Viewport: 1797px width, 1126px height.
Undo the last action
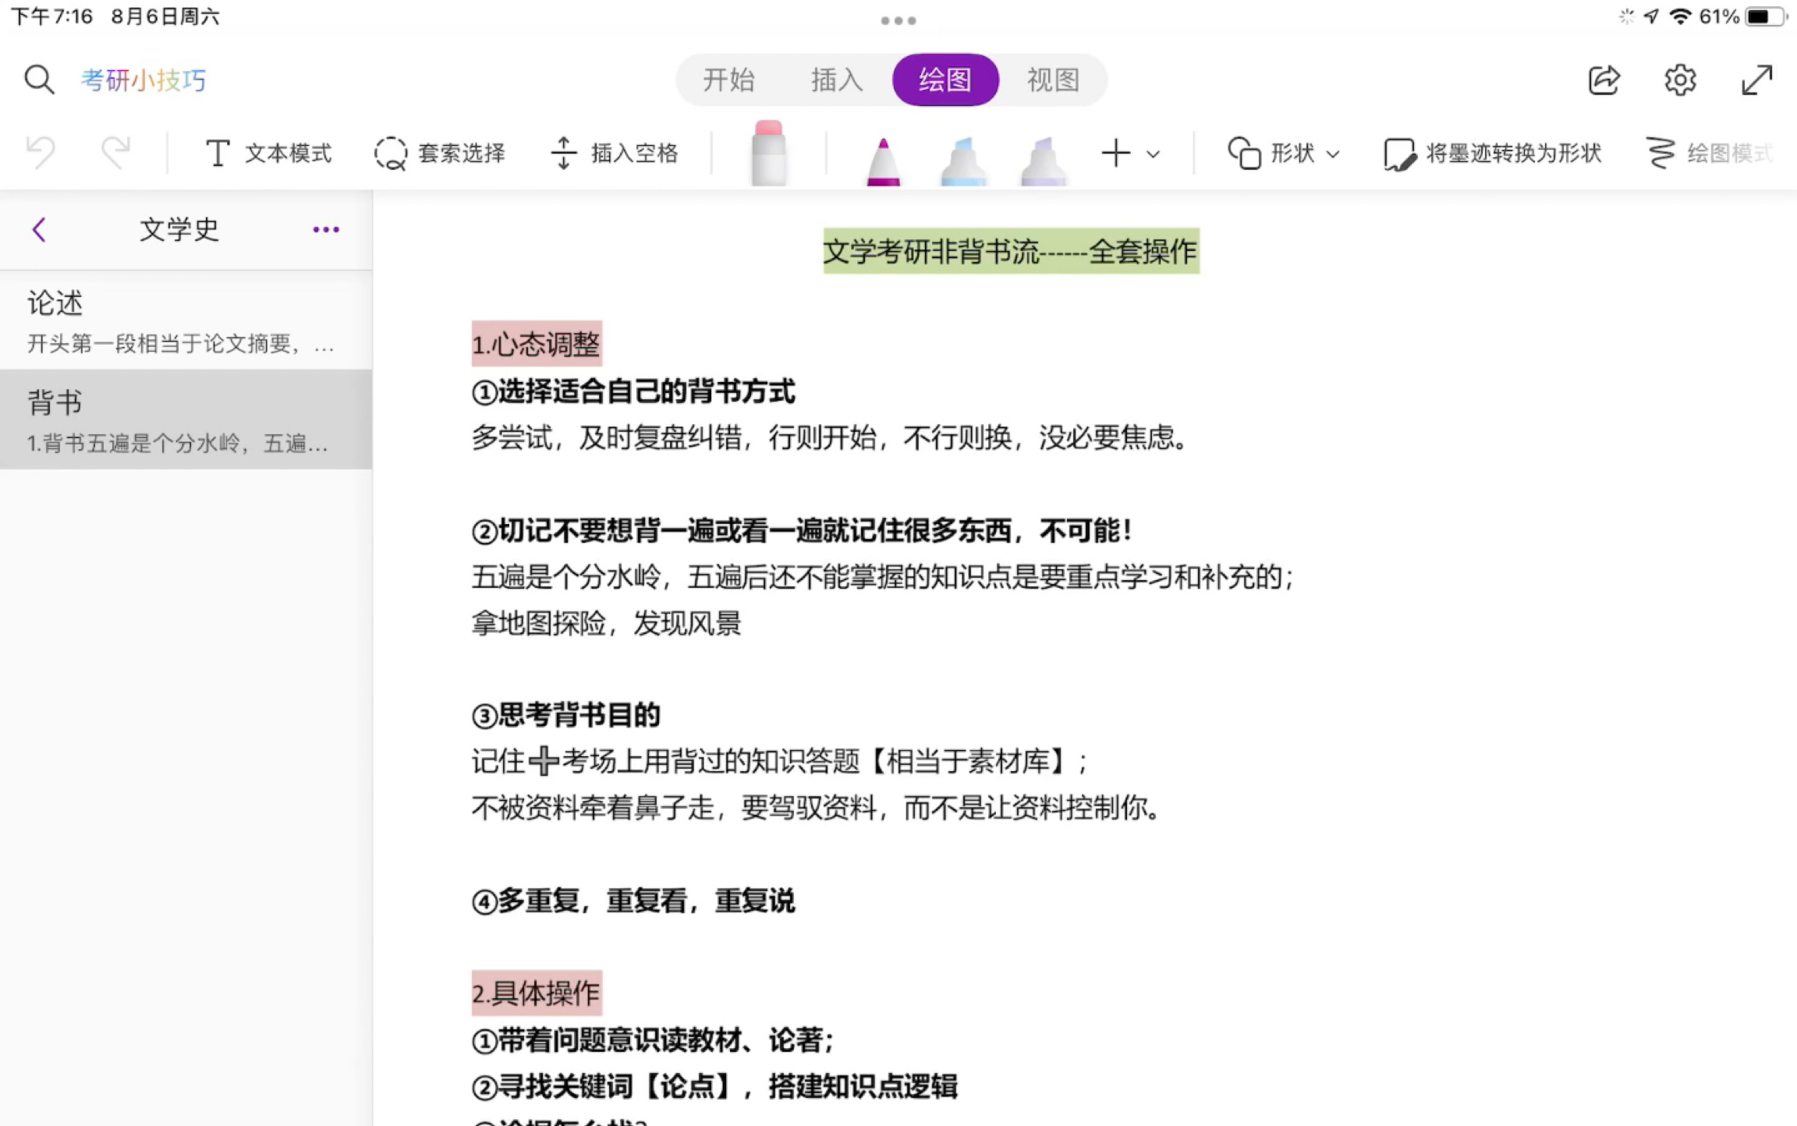coord(41,152)
